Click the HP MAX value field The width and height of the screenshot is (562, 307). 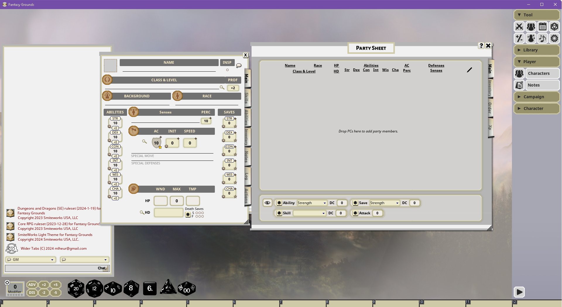click(177, 201)
